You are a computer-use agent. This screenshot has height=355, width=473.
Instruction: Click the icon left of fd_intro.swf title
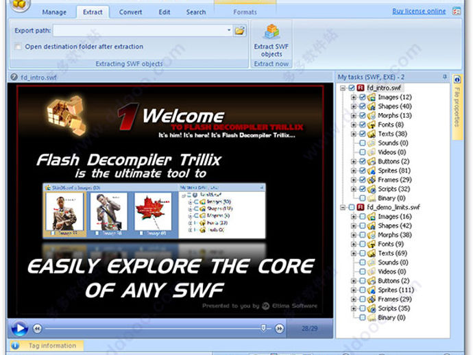click(x=14, y=77)
